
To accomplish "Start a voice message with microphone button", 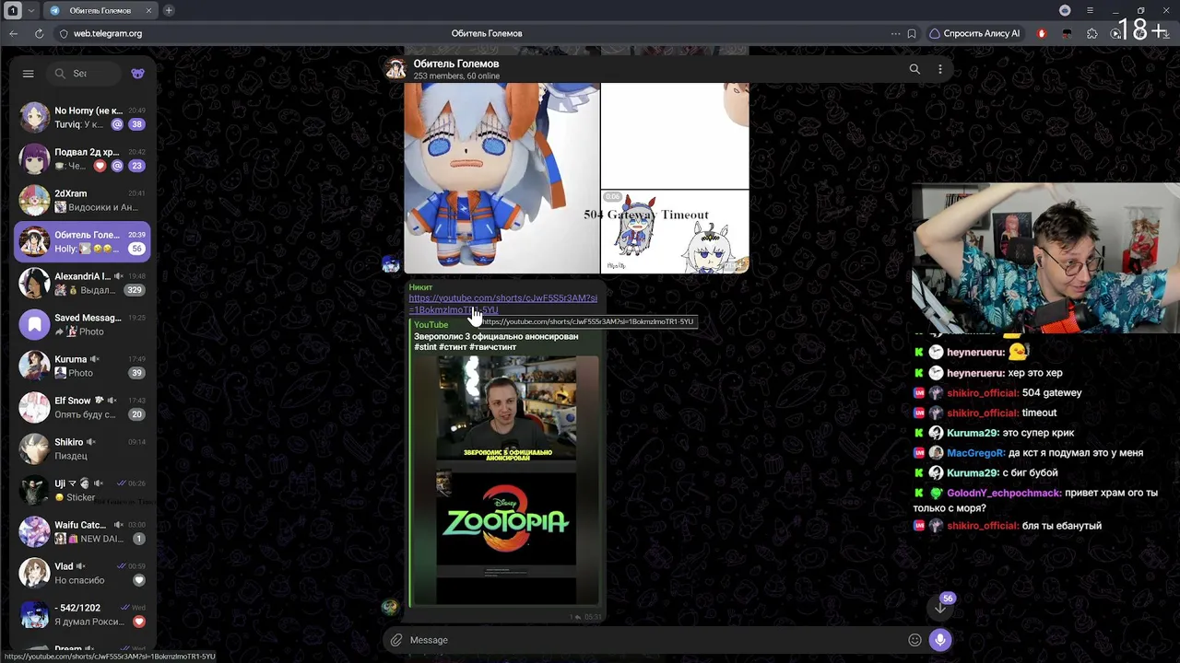I will [x=940, y=640].
